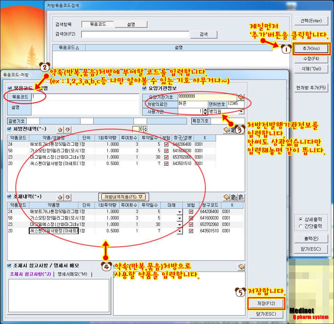The width and height of the screenshot is (334, 324).
Task: Select the 설명 search category tab
Action: tap(131, 24)
